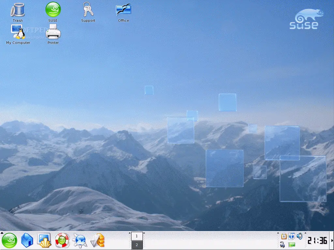Screen dimensions: 334x250
Task: Open SUSE Help Center lifebuoy icon
Action: (62, 241)
